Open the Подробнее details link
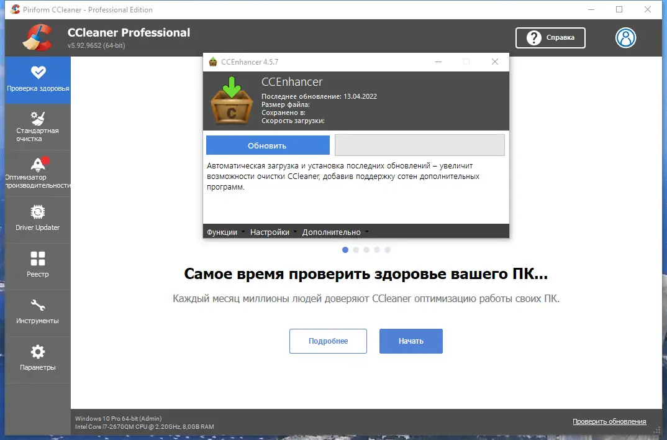Image resolution: width=667 pixels, height=440 pixels. click(x=328, y=341)
